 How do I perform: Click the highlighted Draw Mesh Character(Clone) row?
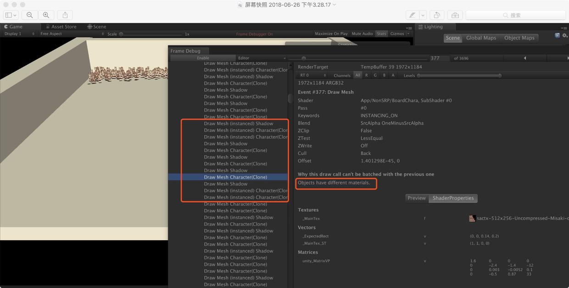coord(229,177)
